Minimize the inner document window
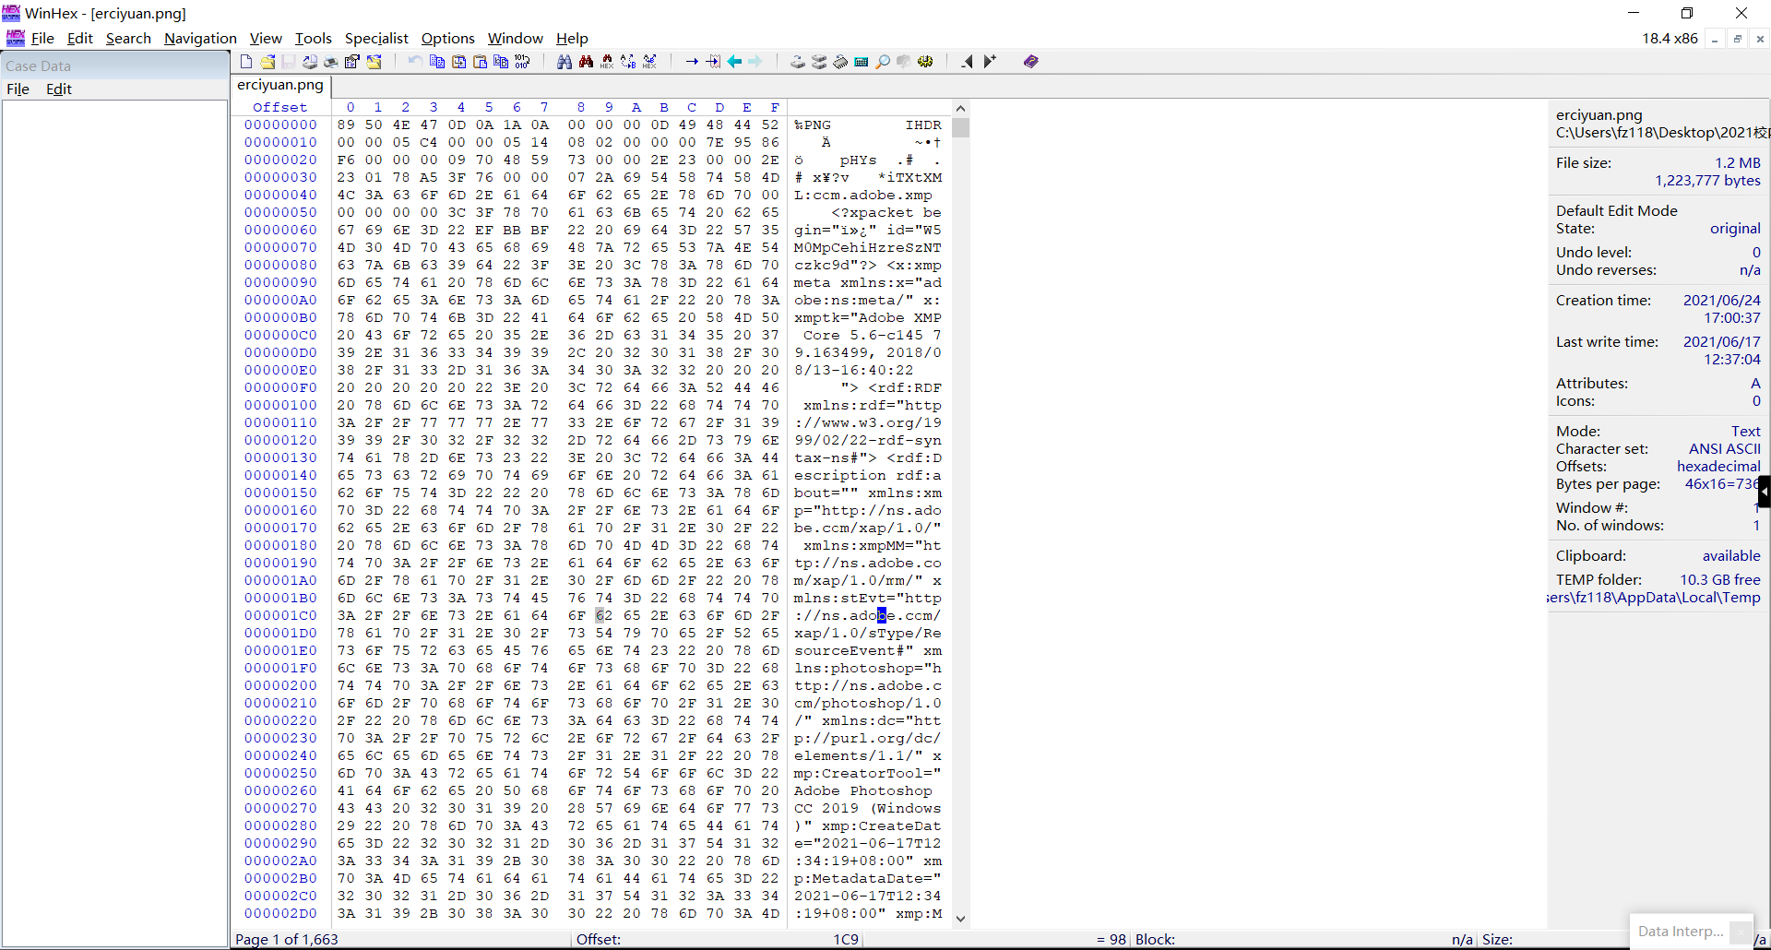Screen dimensions: 1771x950 coord(1715,39)
